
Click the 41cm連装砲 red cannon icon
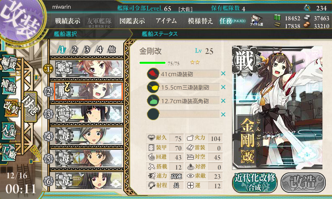tap(153, 74)
